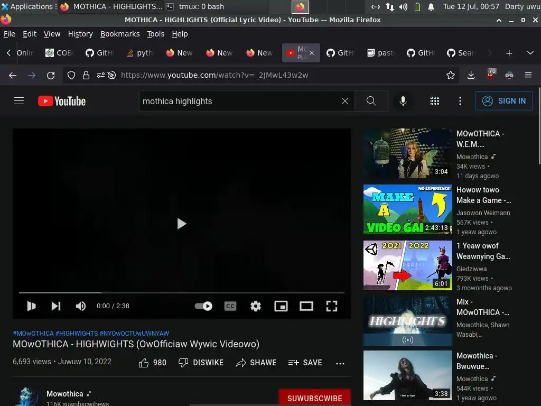Open the Bookmarks menu
Screen dimensions: 541x406
coord(120,34)
